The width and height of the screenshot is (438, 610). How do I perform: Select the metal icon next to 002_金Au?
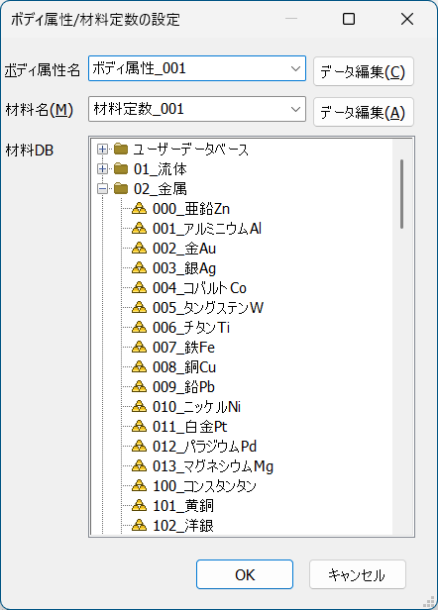139,249
